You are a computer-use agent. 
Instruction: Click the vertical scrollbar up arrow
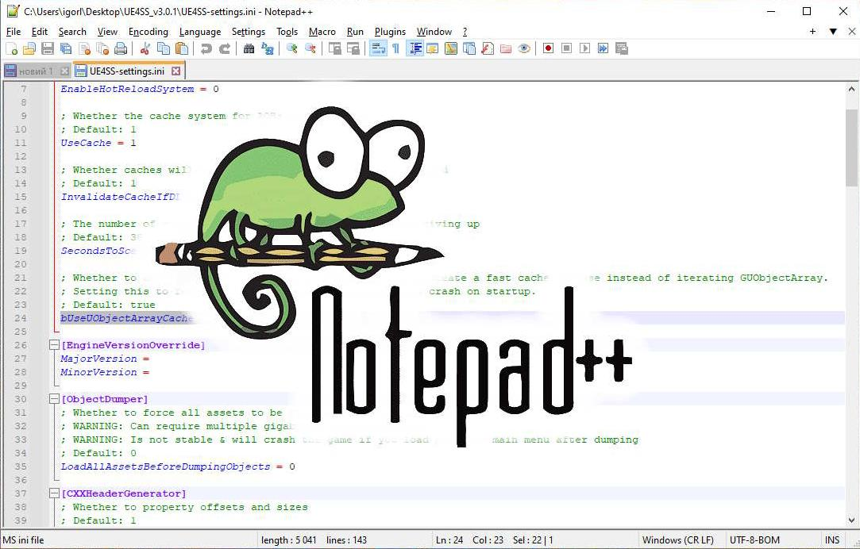tap(851, 88)
